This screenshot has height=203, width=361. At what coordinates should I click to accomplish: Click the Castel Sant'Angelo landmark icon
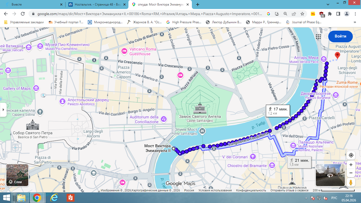200,108
